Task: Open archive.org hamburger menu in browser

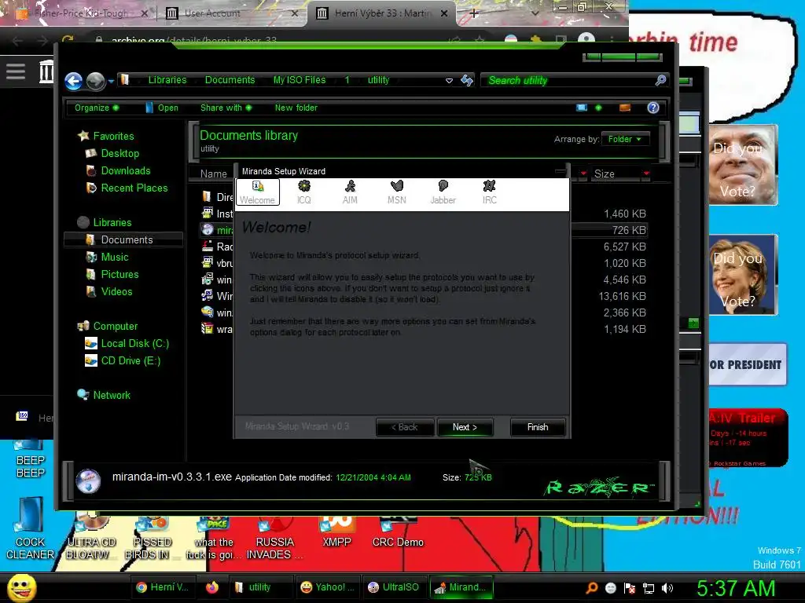Action: tap(16, 71)
